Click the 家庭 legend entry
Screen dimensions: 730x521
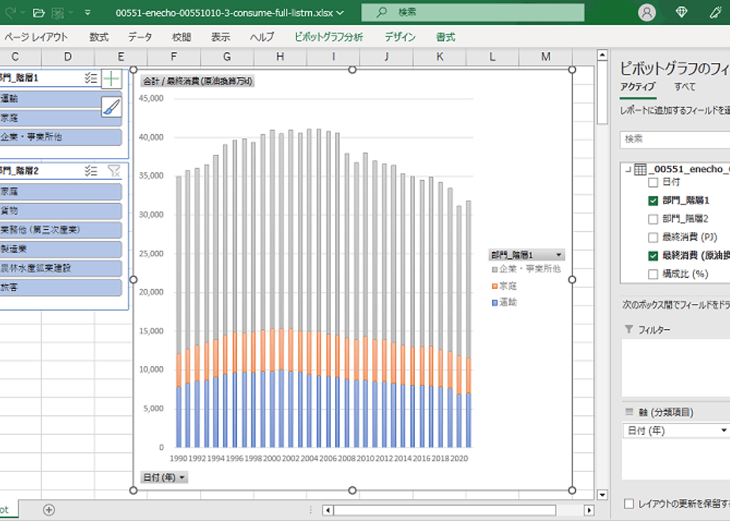504,286
